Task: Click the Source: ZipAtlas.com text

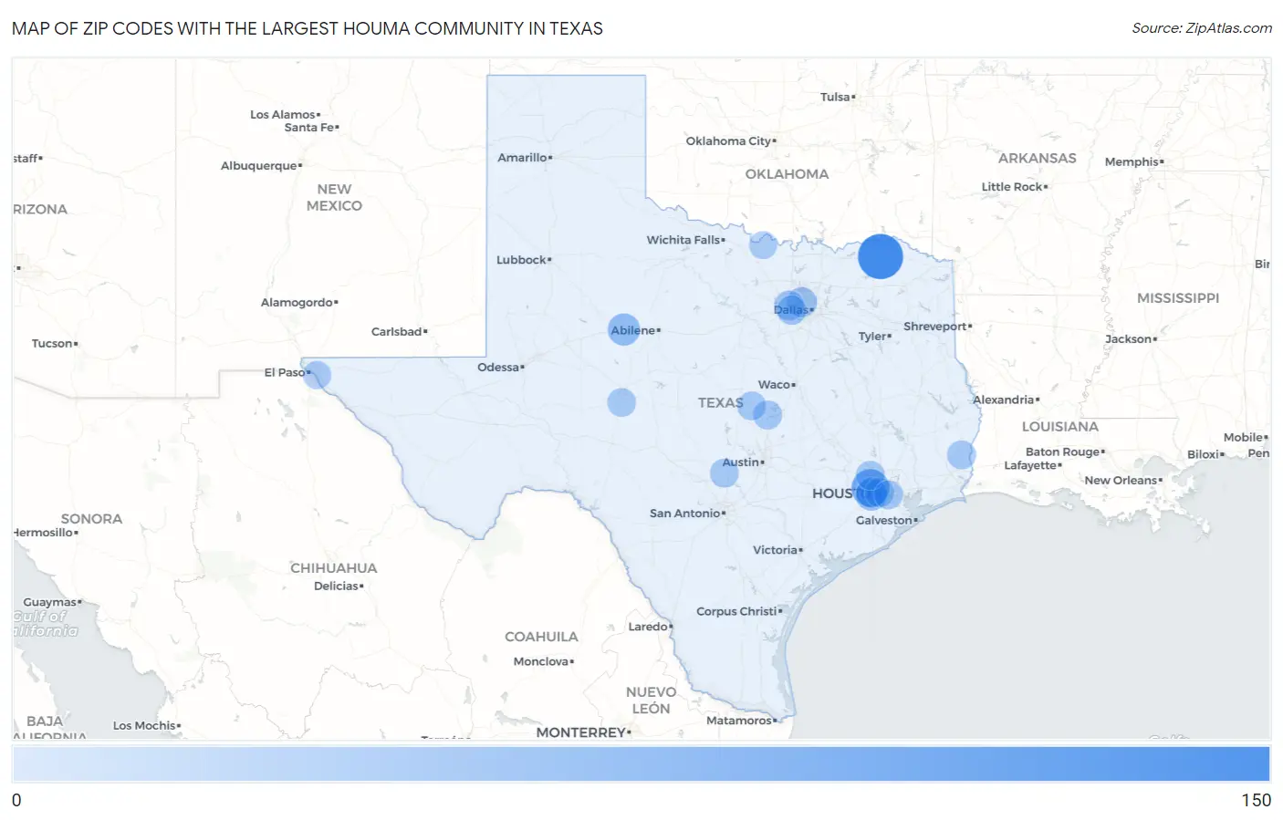Action: tap(1202, 28)
